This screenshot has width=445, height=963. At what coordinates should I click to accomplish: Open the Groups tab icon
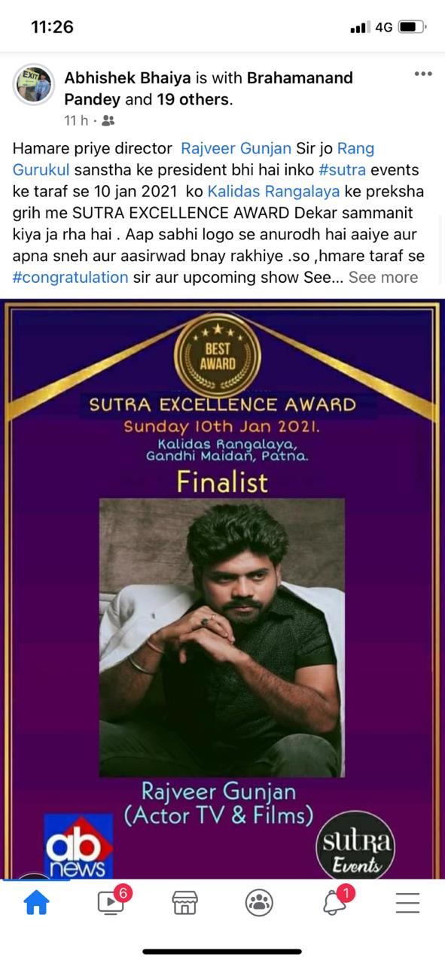pos(259,902)
